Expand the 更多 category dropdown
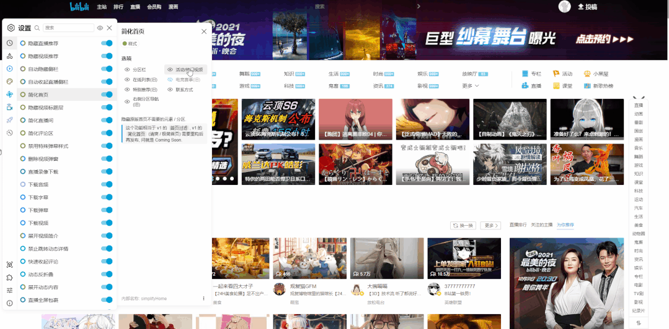Screen dimensions: 669x329 [x=471, y=85]
